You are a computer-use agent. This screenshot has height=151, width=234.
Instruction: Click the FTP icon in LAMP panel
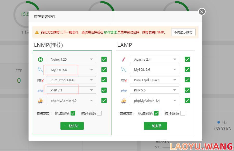[x=124, y=80]
